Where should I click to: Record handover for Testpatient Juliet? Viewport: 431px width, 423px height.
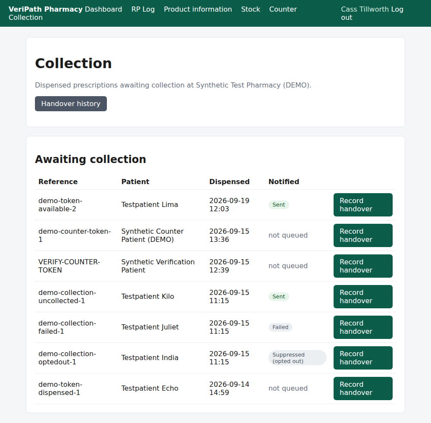tap(363, 327)
